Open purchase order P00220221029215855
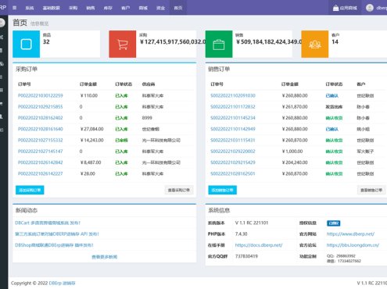Screen dimensions: 387x289 (41, 107)
